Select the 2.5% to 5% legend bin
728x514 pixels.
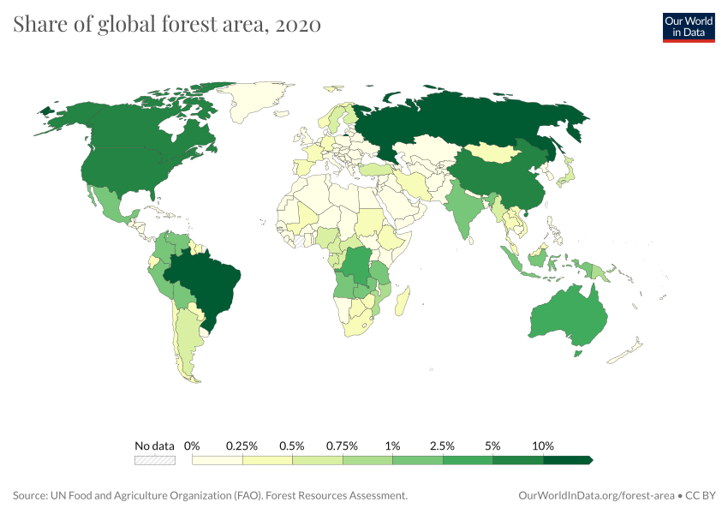pyautogui.click(x=468, y=460)
